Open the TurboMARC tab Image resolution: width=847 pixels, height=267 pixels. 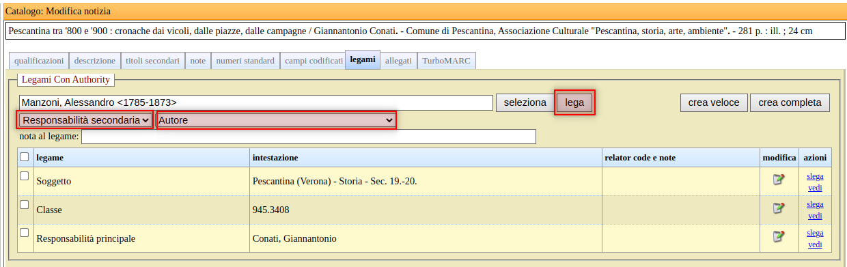pyautogui.click(x=446, y=61)
